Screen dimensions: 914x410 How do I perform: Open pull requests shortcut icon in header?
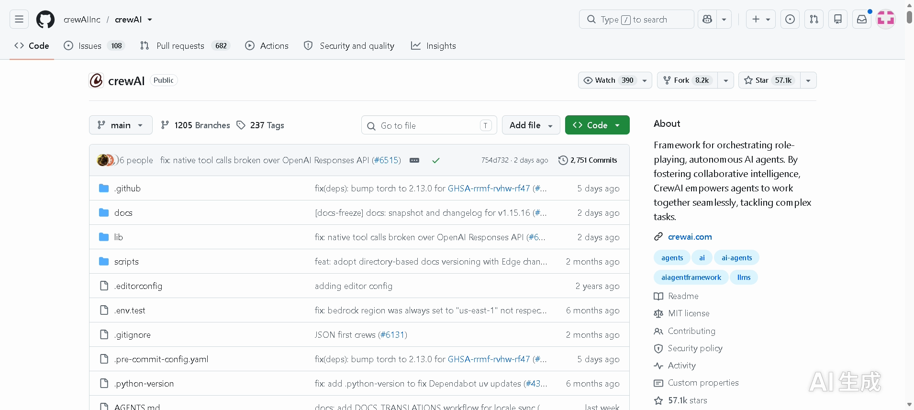pos(814,19)
